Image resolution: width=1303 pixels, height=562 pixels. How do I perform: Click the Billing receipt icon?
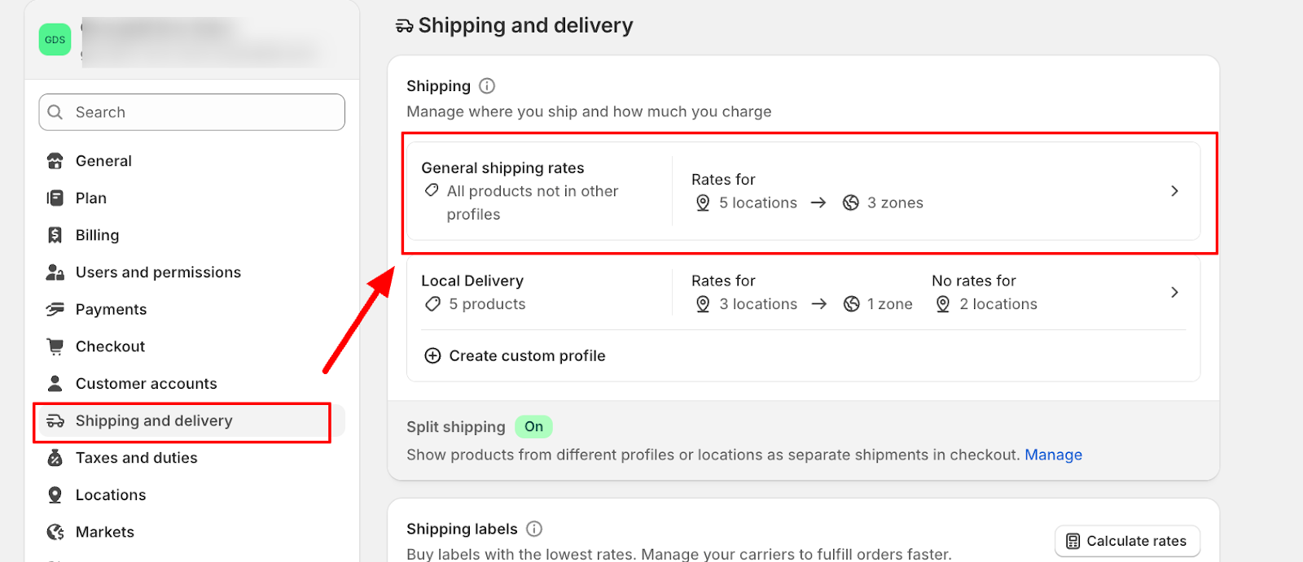pos(55,235)
